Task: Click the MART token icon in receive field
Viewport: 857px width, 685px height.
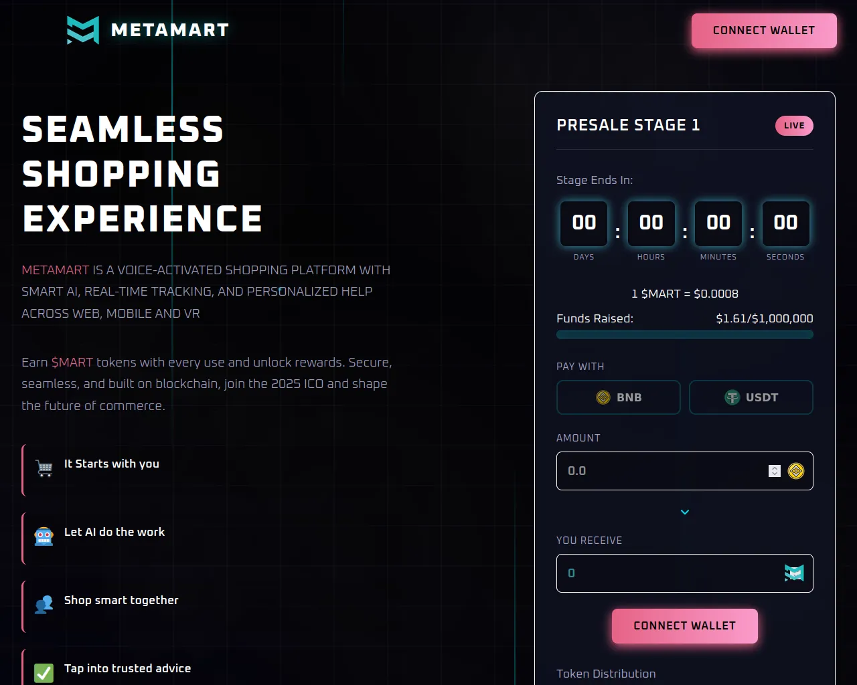Action: 794,573
